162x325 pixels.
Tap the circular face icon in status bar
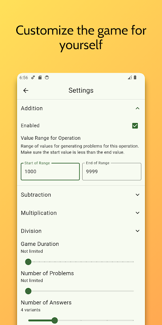(47, 78)
